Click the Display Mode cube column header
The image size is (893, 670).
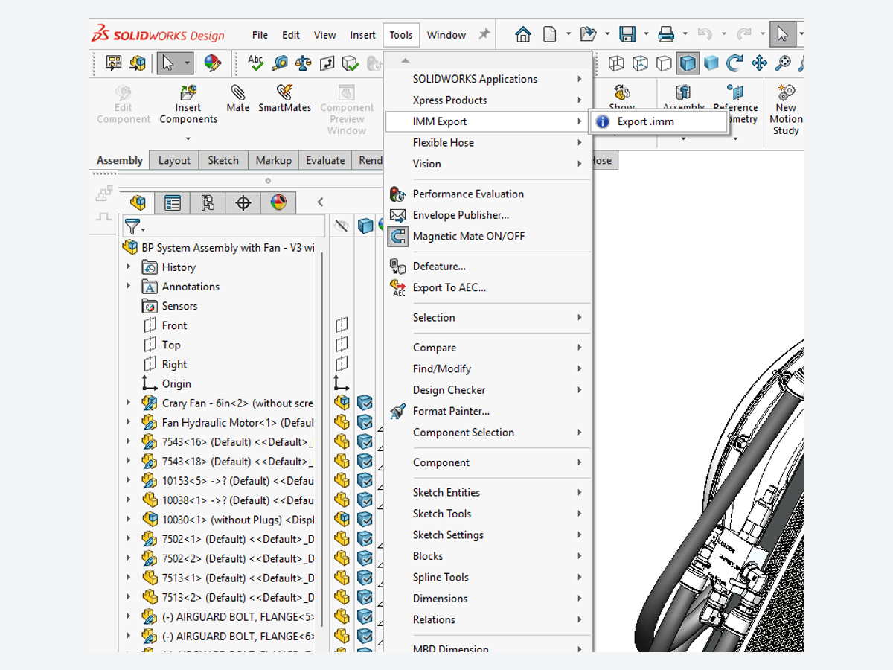point(365,226)
